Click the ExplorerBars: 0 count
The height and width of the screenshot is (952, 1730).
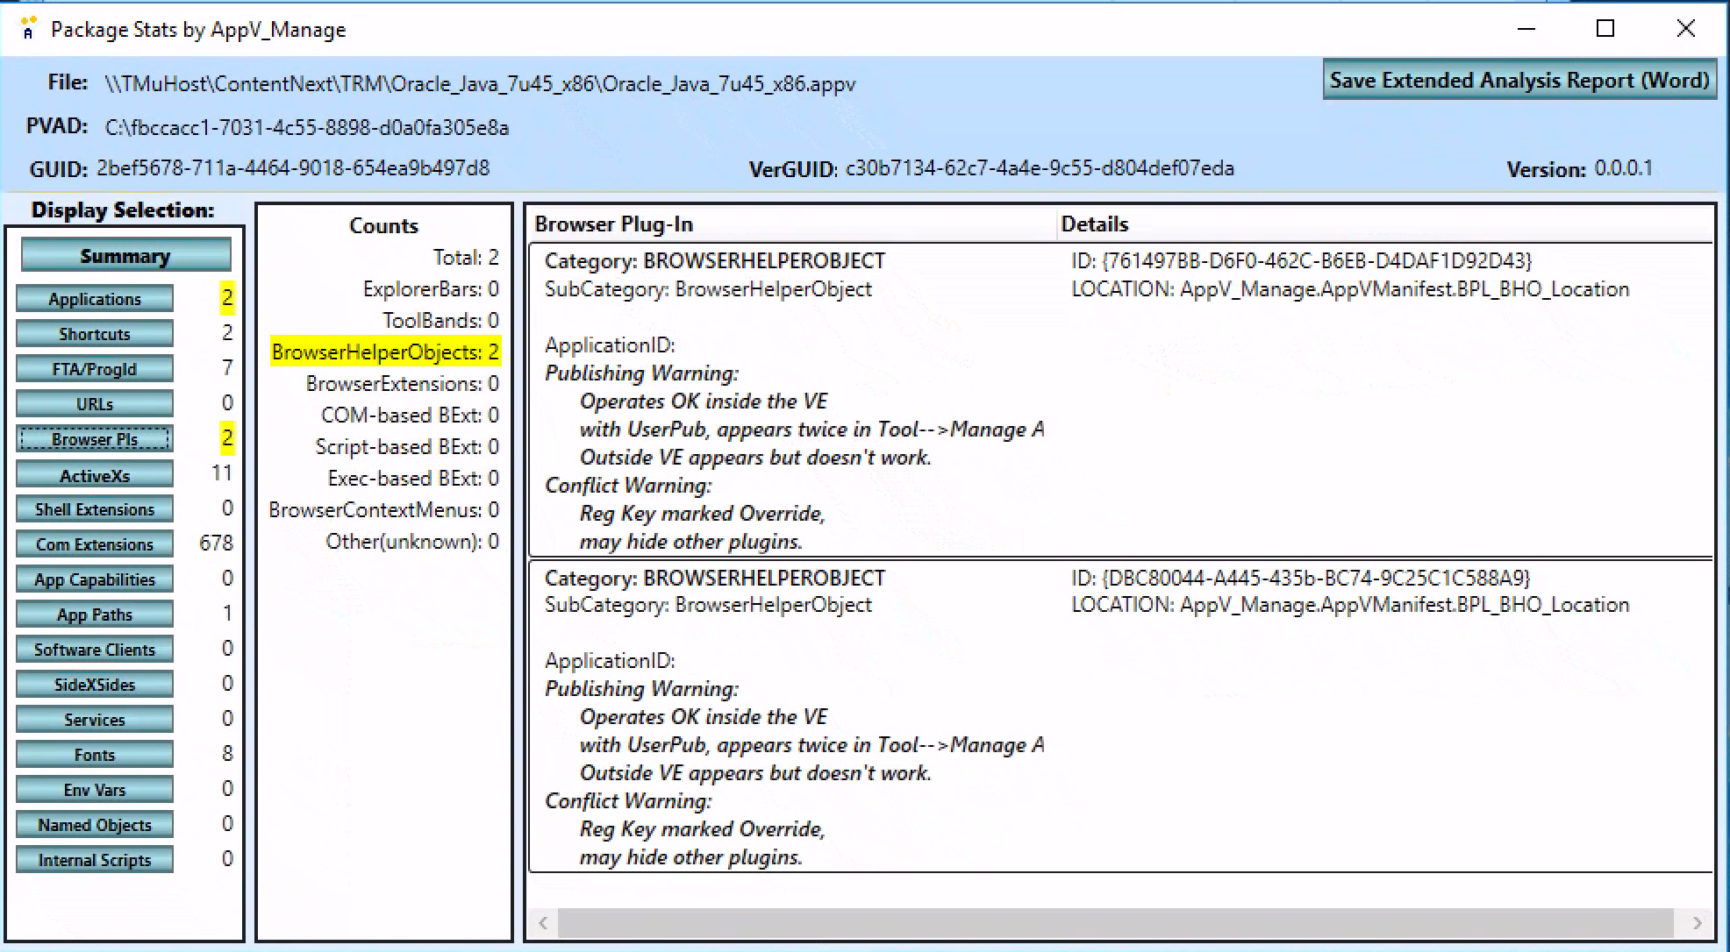point(431,288)
